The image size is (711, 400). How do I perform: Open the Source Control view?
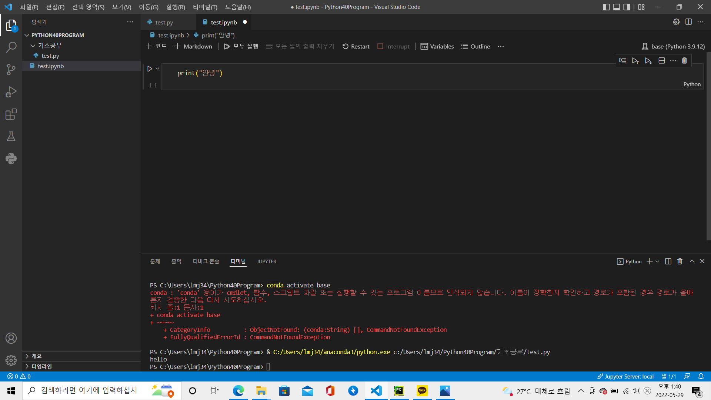11,70
